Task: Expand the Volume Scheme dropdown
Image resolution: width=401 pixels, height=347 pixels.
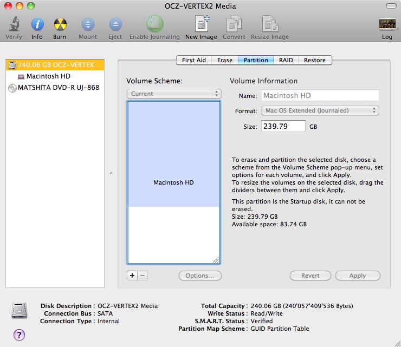Action: [x=173, y=94]
